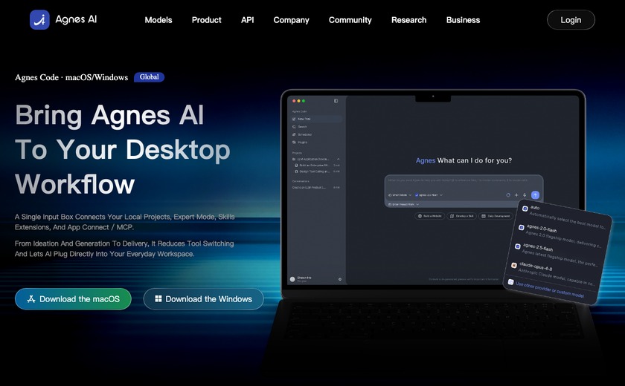
Task: Click the Daily Development chip
Action: click(x=496, y=216)
